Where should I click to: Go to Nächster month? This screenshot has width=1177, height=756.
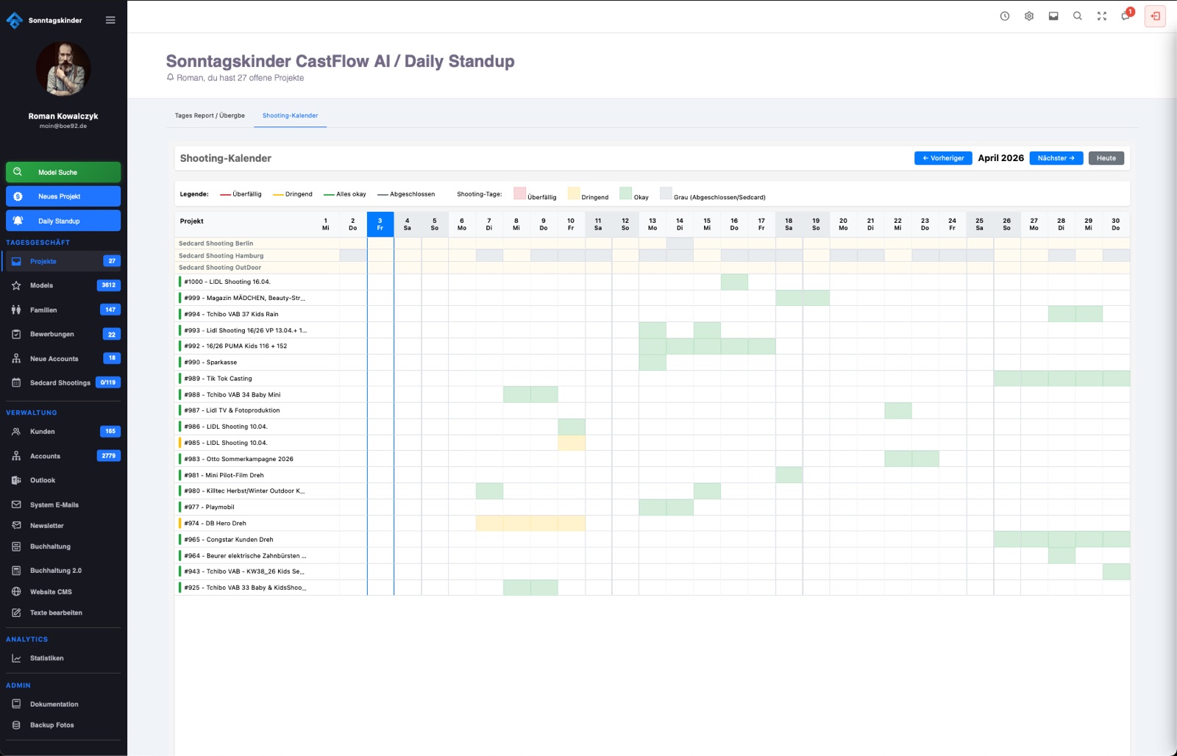click(1056, 158)
